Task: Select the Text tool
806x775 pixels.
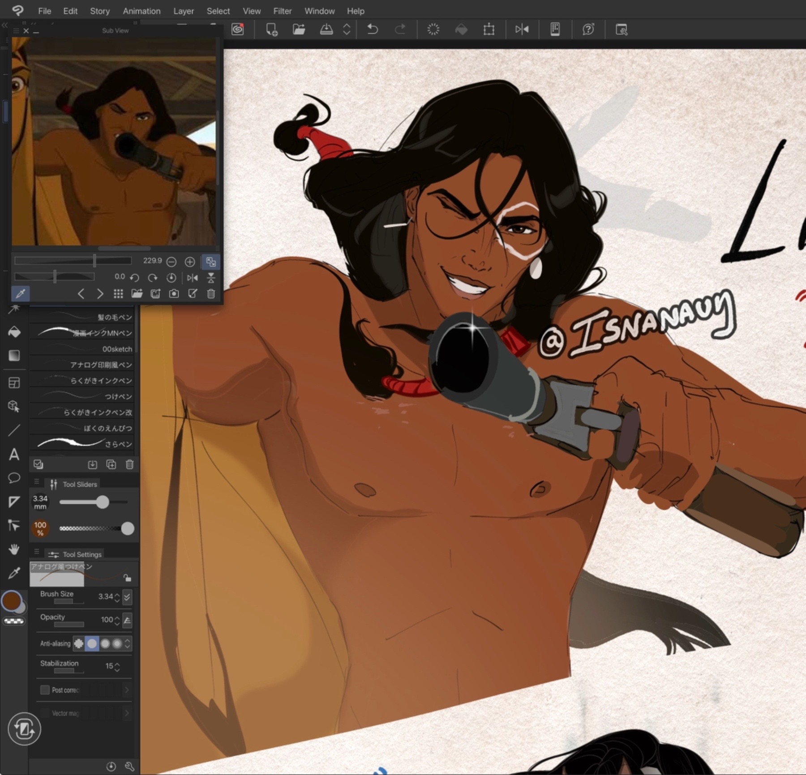Action: tap(14, 455)
